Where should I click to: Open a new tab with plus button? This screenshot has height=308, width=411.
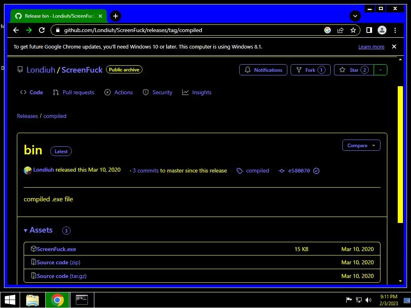(116, 16)
